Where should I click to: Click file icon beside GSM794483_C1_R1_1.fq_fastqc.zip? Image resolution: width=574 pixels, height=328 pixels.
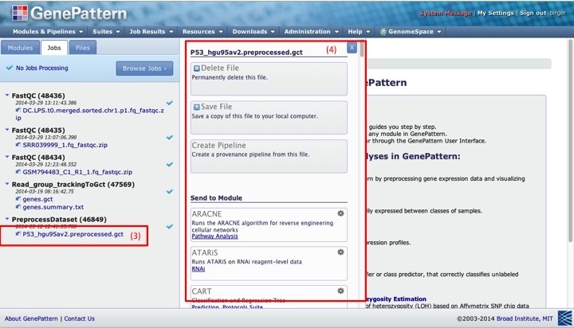tap(18, 172)
